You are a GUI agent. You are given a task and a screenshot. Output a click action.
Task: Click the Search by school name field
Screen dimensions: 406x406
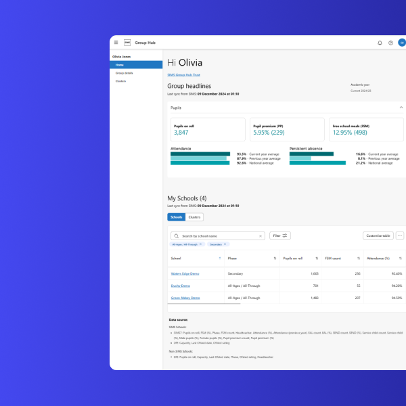coord(218,235)
